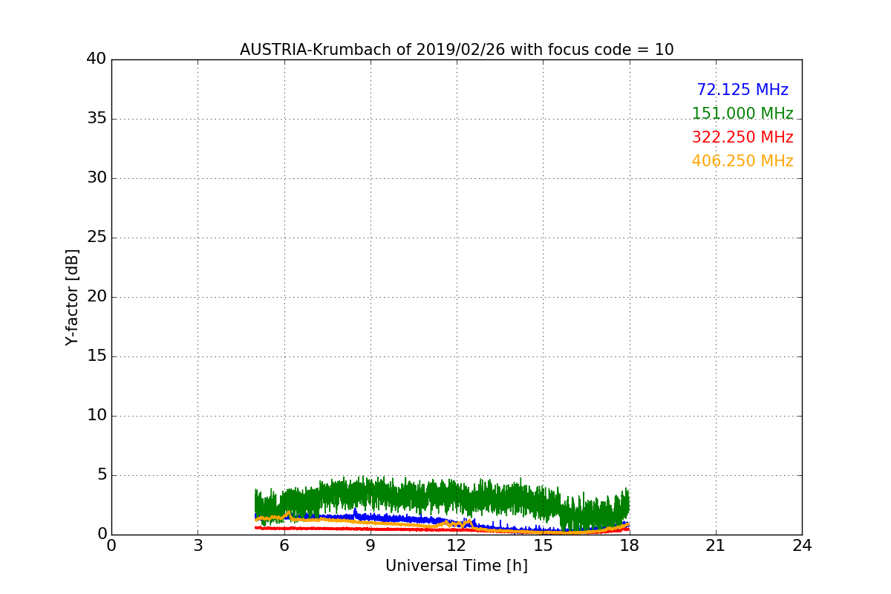Select the 72.125 MHz legend label

(x=742, y=90)
